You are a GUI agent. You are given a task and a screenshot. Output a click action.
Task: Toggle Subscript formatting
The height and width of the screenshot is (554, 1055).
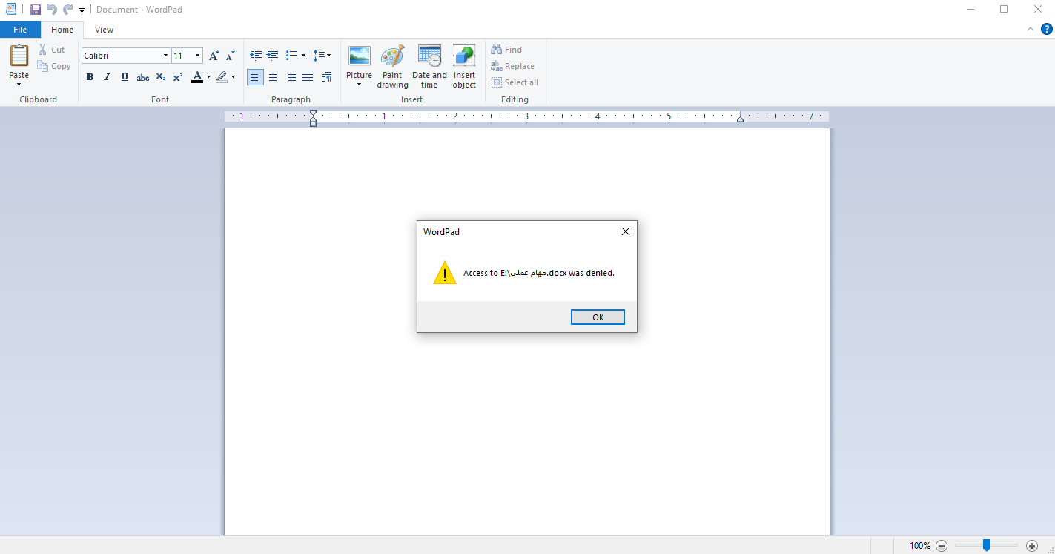pos(161,77)
